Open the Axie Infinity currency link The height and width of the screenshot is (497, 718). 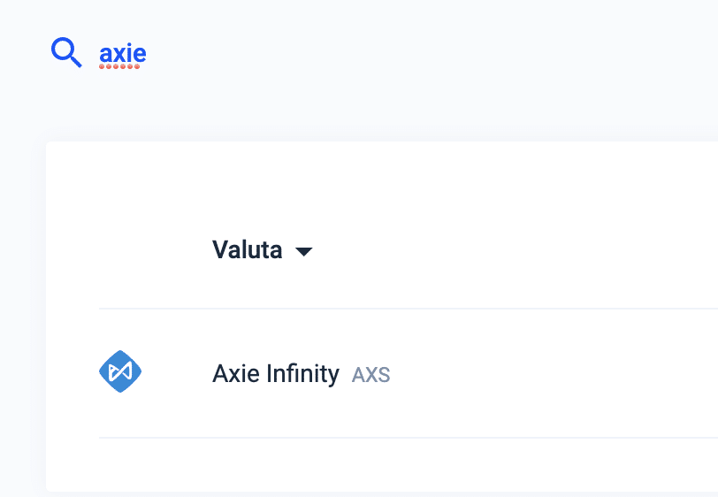tap(275, 374)
